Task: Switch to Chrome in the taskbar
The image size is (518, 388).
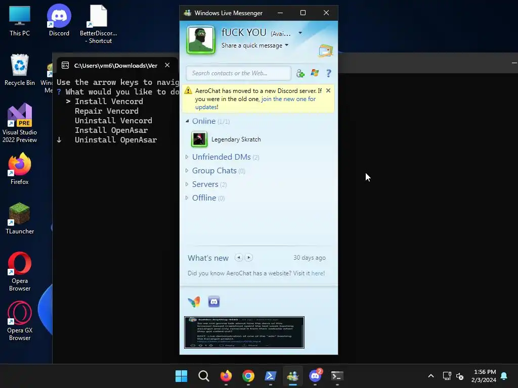Action: [248, 376]
